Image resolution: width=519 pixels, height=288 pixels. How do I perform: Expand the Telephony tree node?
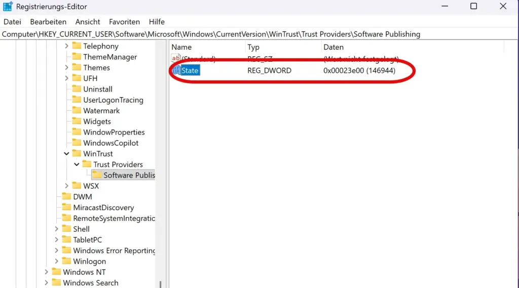(66, 46)
